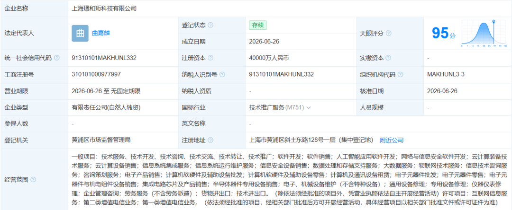
Task: Click help icon beside 天眼评分
Action: pyautogui.click(x=389, y=33)
